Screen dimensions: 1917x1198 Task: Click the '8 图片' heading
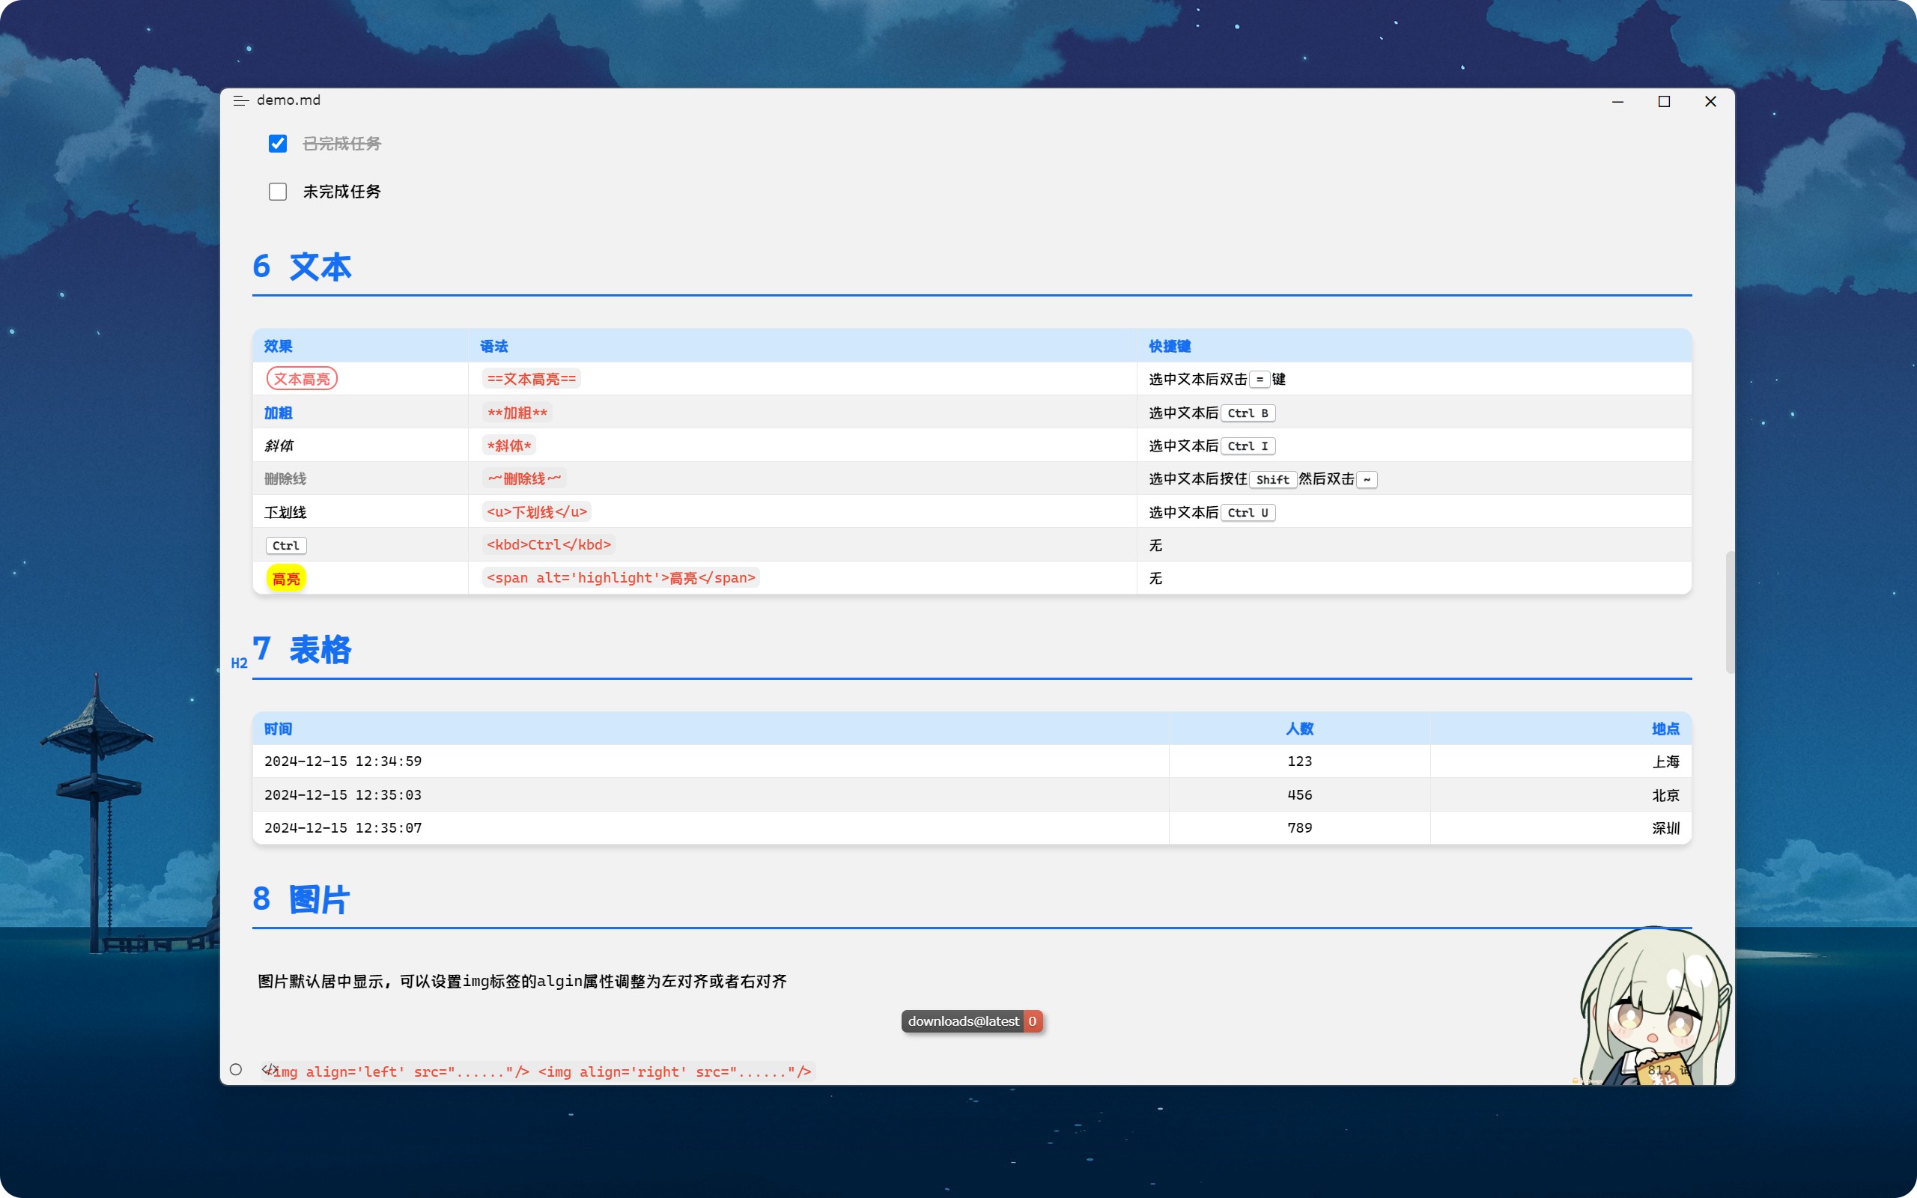point(301,900)
